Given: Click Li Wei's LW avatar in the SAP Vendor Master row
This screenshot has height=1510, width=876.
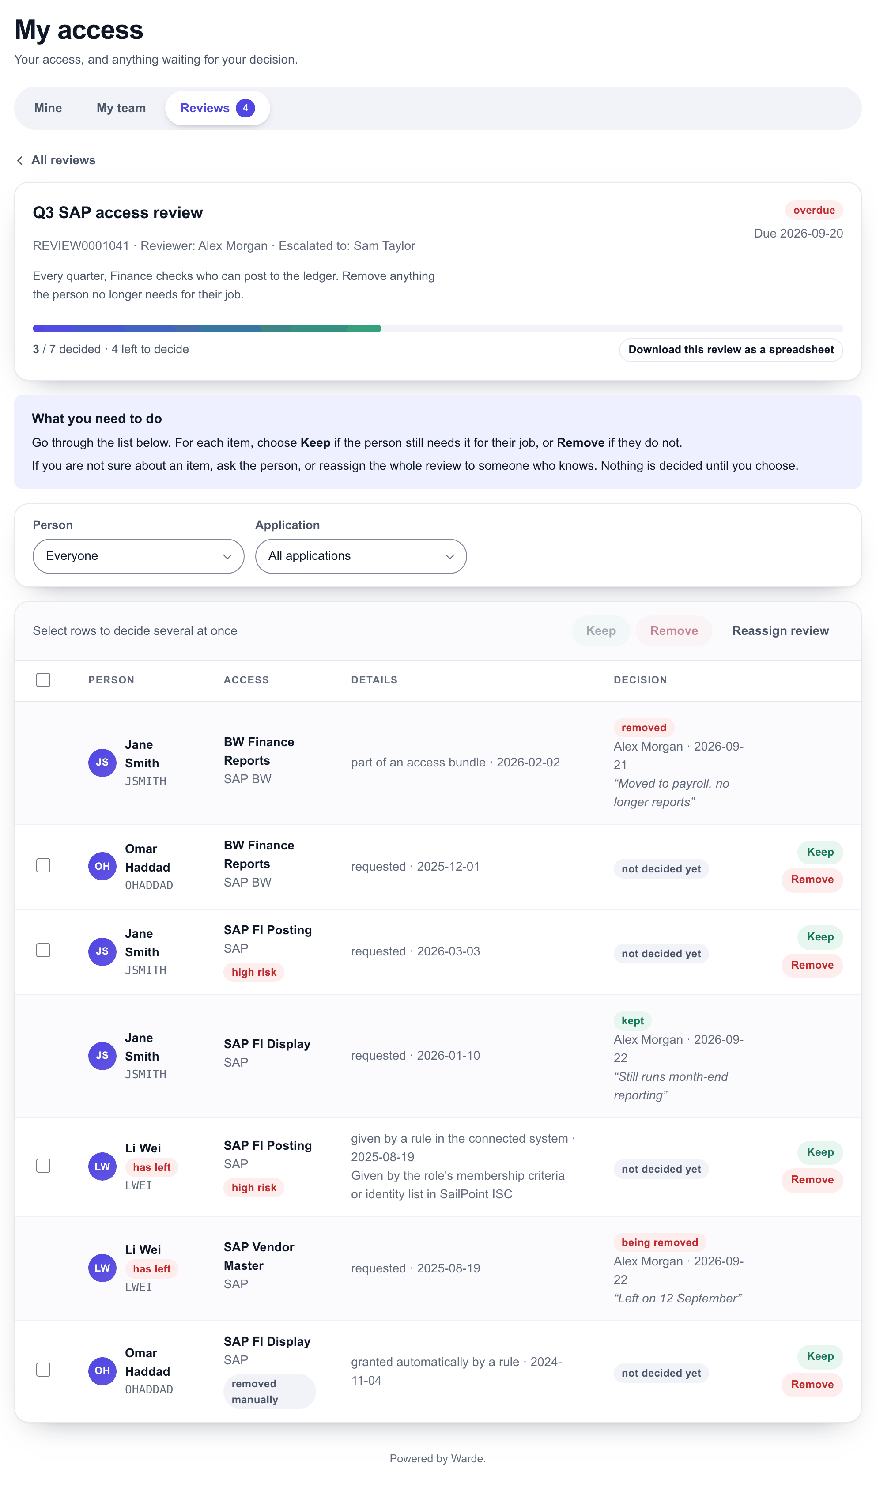Looking at the screenshot, I should (102, 1267).
